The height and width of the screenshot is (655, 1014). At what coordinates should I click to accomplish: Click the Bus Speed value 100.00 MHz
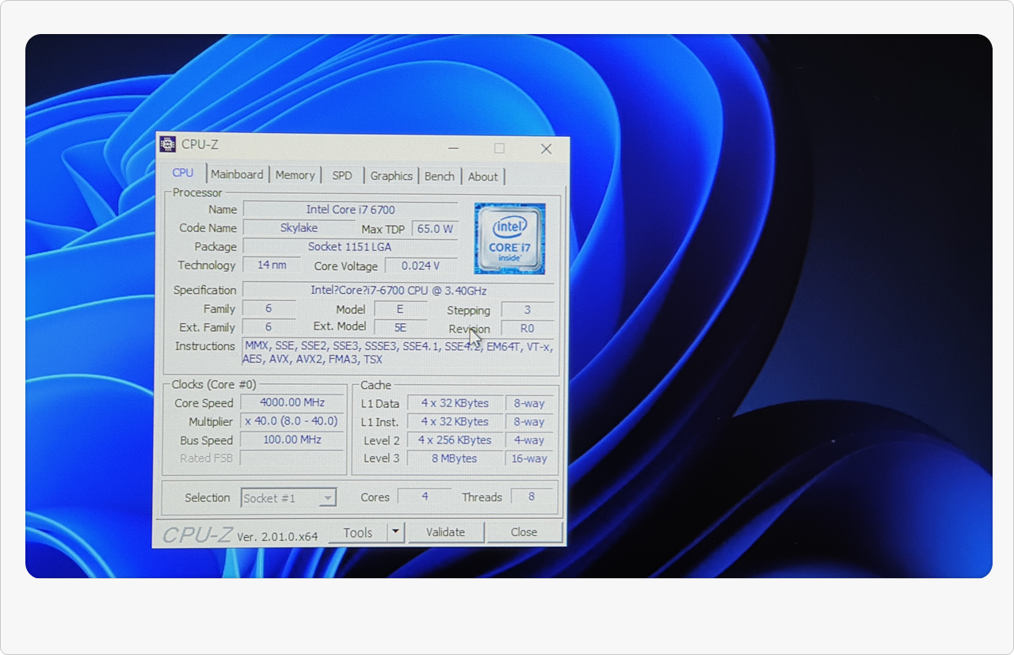(x=292, y=440)
